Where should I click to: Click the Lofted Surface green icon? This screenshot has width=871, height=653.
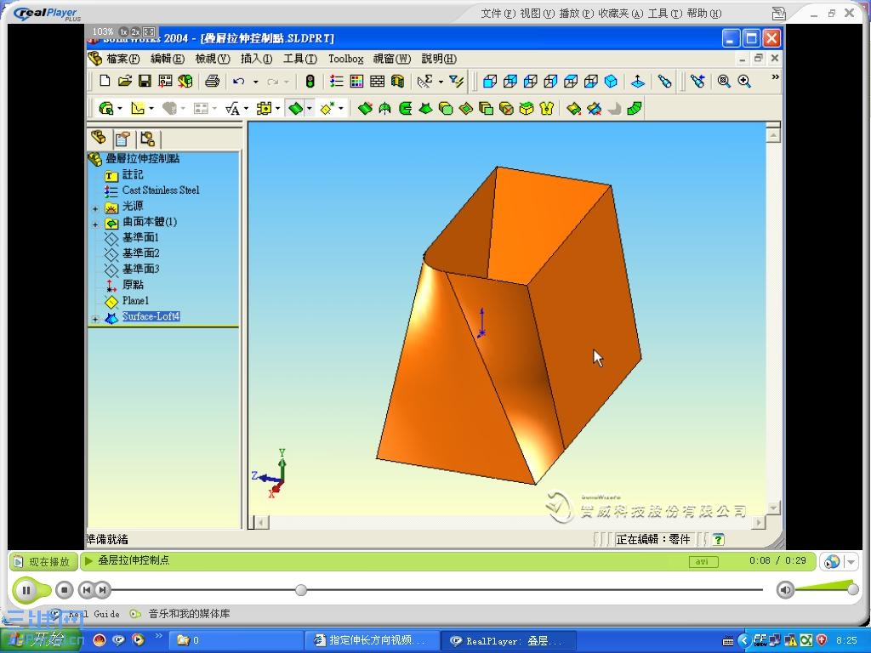click(x=425, y=108)
